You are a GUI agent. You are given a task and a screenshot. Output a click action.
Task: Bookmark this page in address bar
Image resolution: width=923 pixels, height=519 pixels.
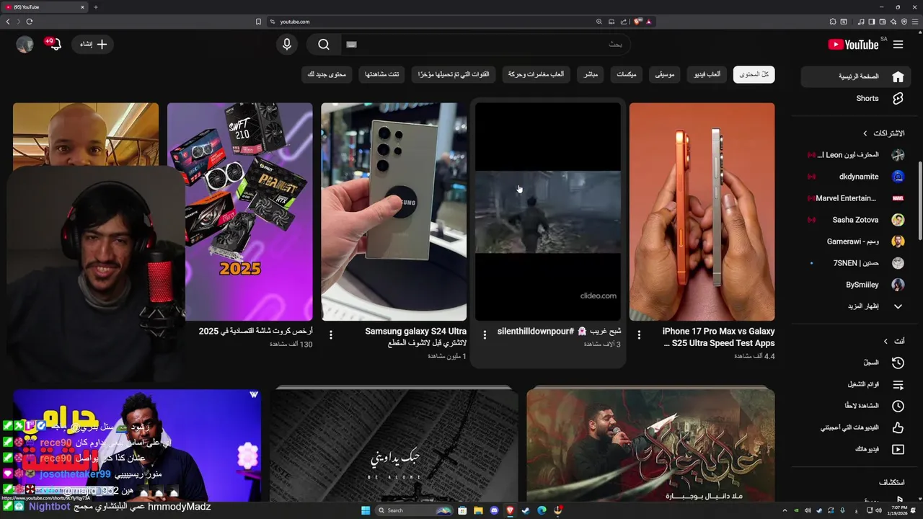click(x=258, y=22)
